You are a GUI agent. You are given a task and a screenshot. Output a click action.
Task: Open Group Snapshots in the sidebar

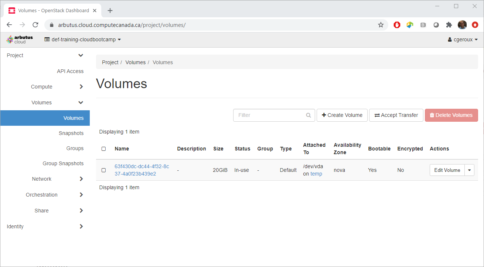tap(63, 163)
